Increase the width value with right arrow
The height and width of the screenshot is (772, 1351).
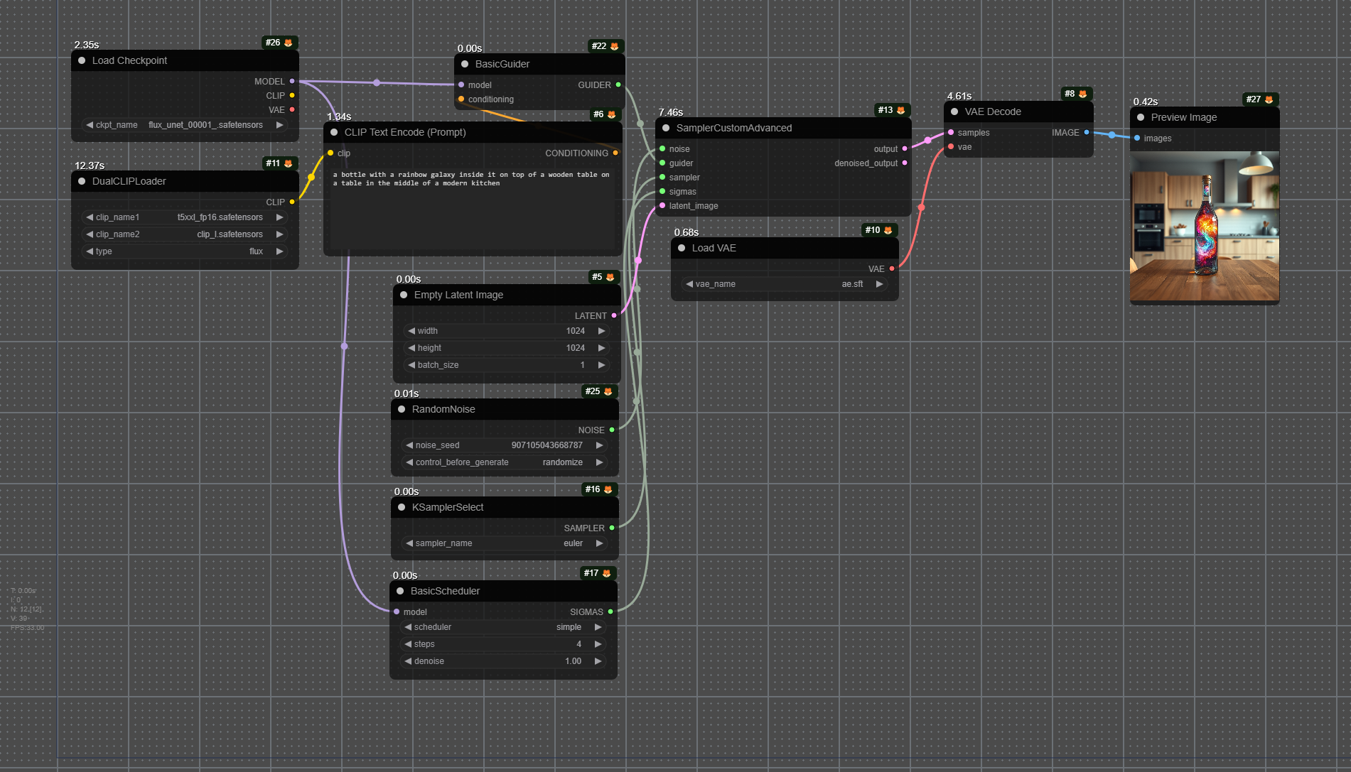tap(601, 331)
